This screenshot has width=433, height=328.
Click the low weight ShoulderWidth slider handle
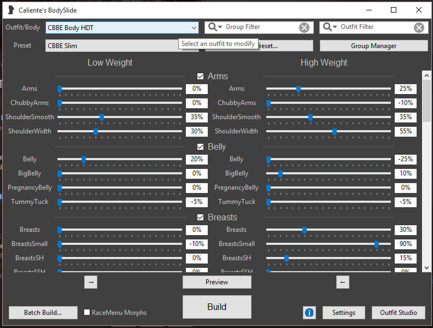pos(96,132)
